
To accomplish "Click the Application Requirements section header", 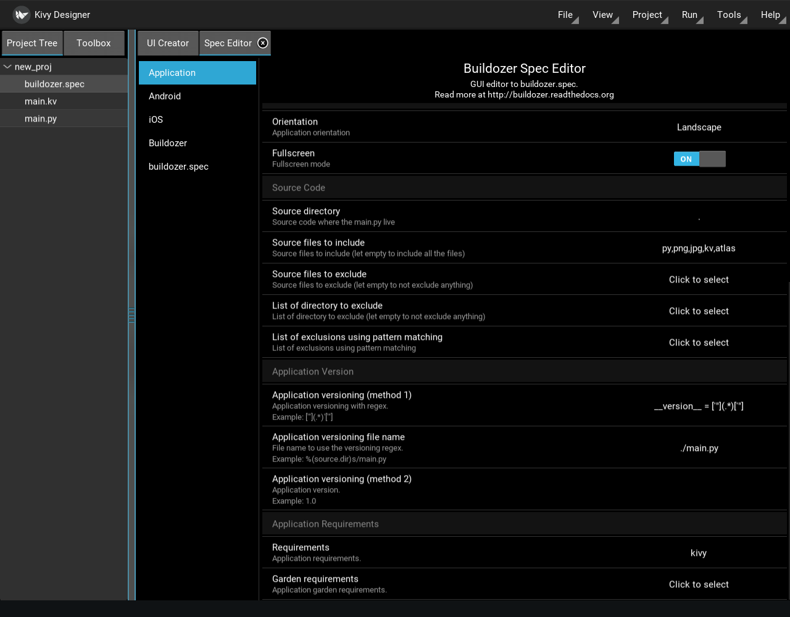I will 525,524.
